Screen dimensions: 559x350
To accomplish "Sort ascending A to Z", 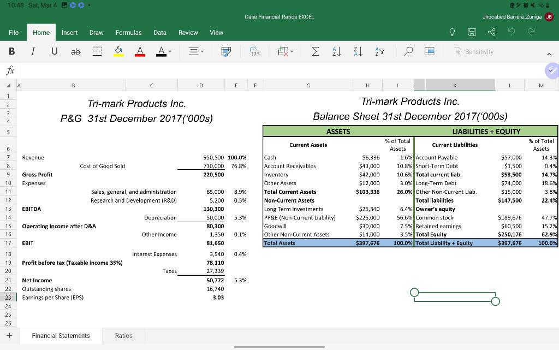I will click(337, 52).
